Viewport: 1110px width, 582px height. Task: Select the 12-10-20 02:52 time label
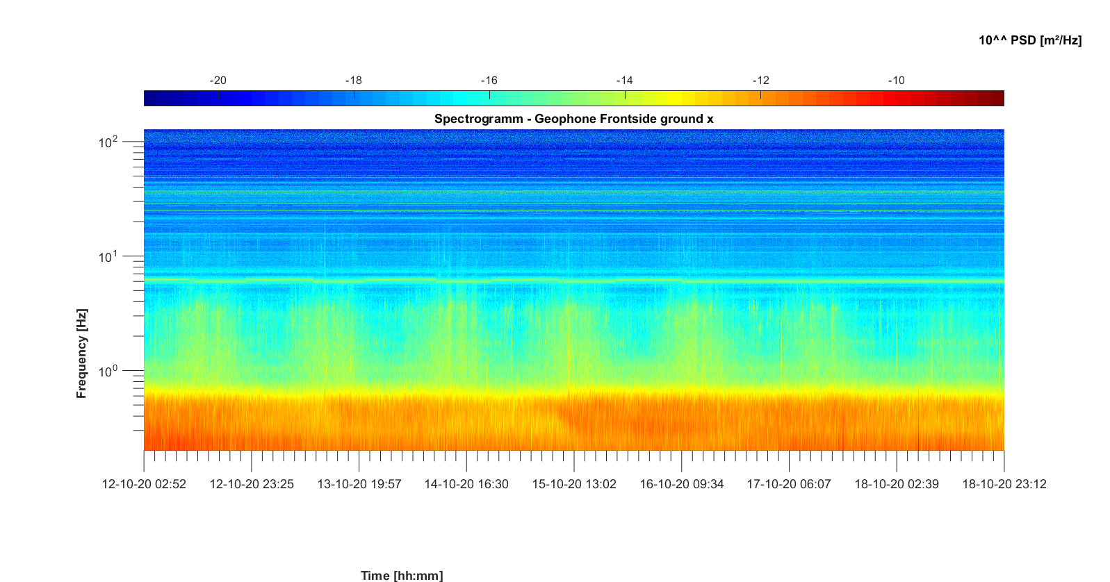point(144,484)
